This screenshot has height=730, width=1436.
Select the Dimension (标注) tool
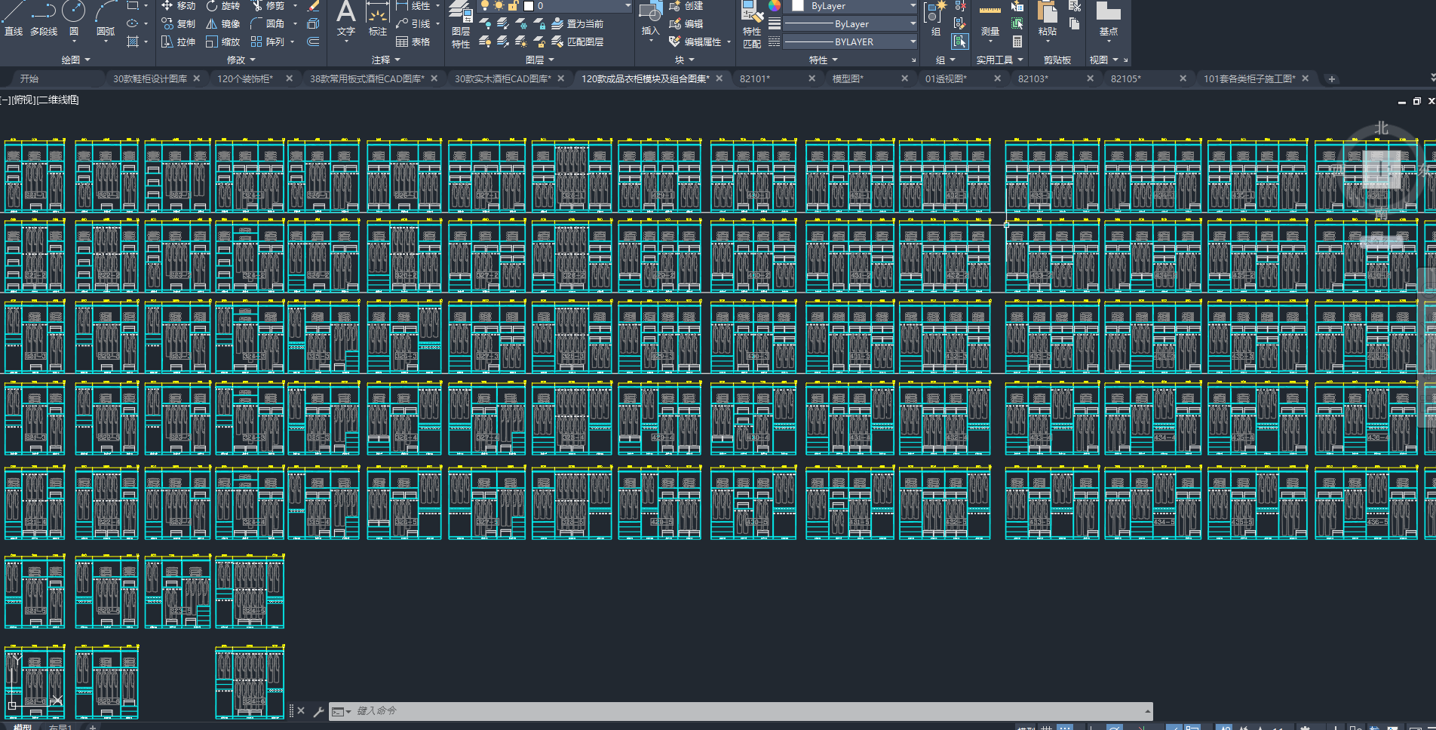tap(377, 18)
